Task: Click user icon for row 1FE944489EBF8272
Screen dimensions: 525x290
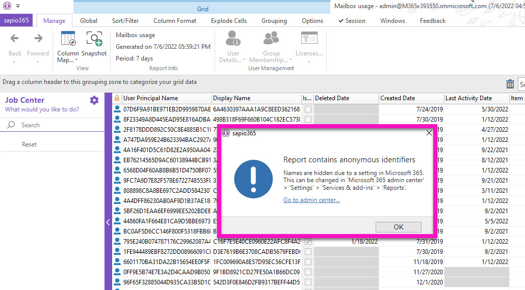Action: click(x=117, y=251)
